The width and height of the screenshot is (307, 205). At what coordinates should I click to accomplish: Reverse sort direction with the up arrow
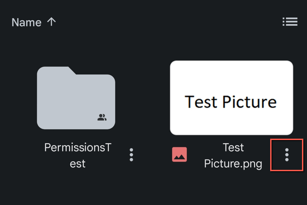51,22
